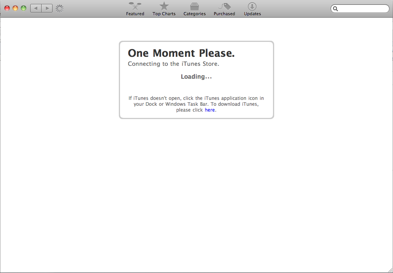Click the loading spinner in toolbar
The height and width of the screenshot is (273, 393).
pyautogui.click(x=60, y=9)
